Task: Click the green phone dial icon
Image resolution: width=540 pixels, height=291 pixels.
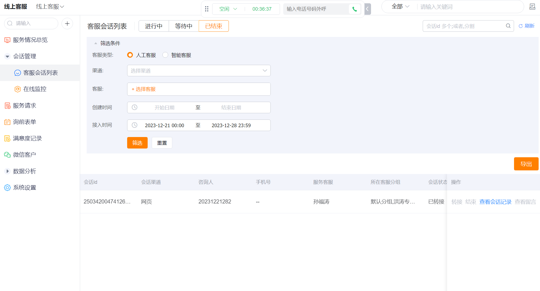Action: (x=355, y=9)
